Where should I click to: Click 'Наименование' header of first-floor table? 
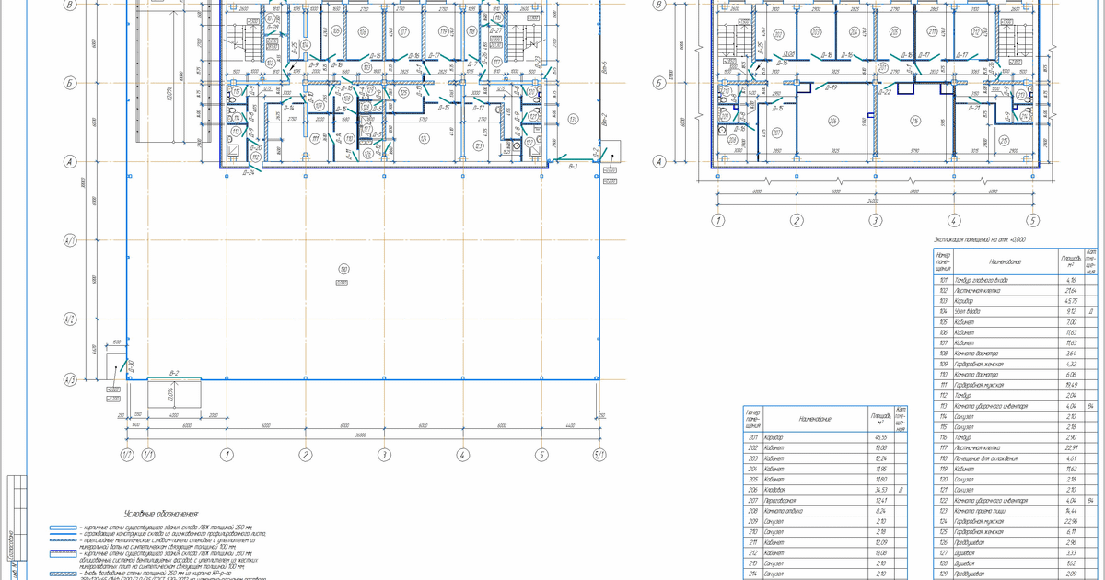[1004, 262]
